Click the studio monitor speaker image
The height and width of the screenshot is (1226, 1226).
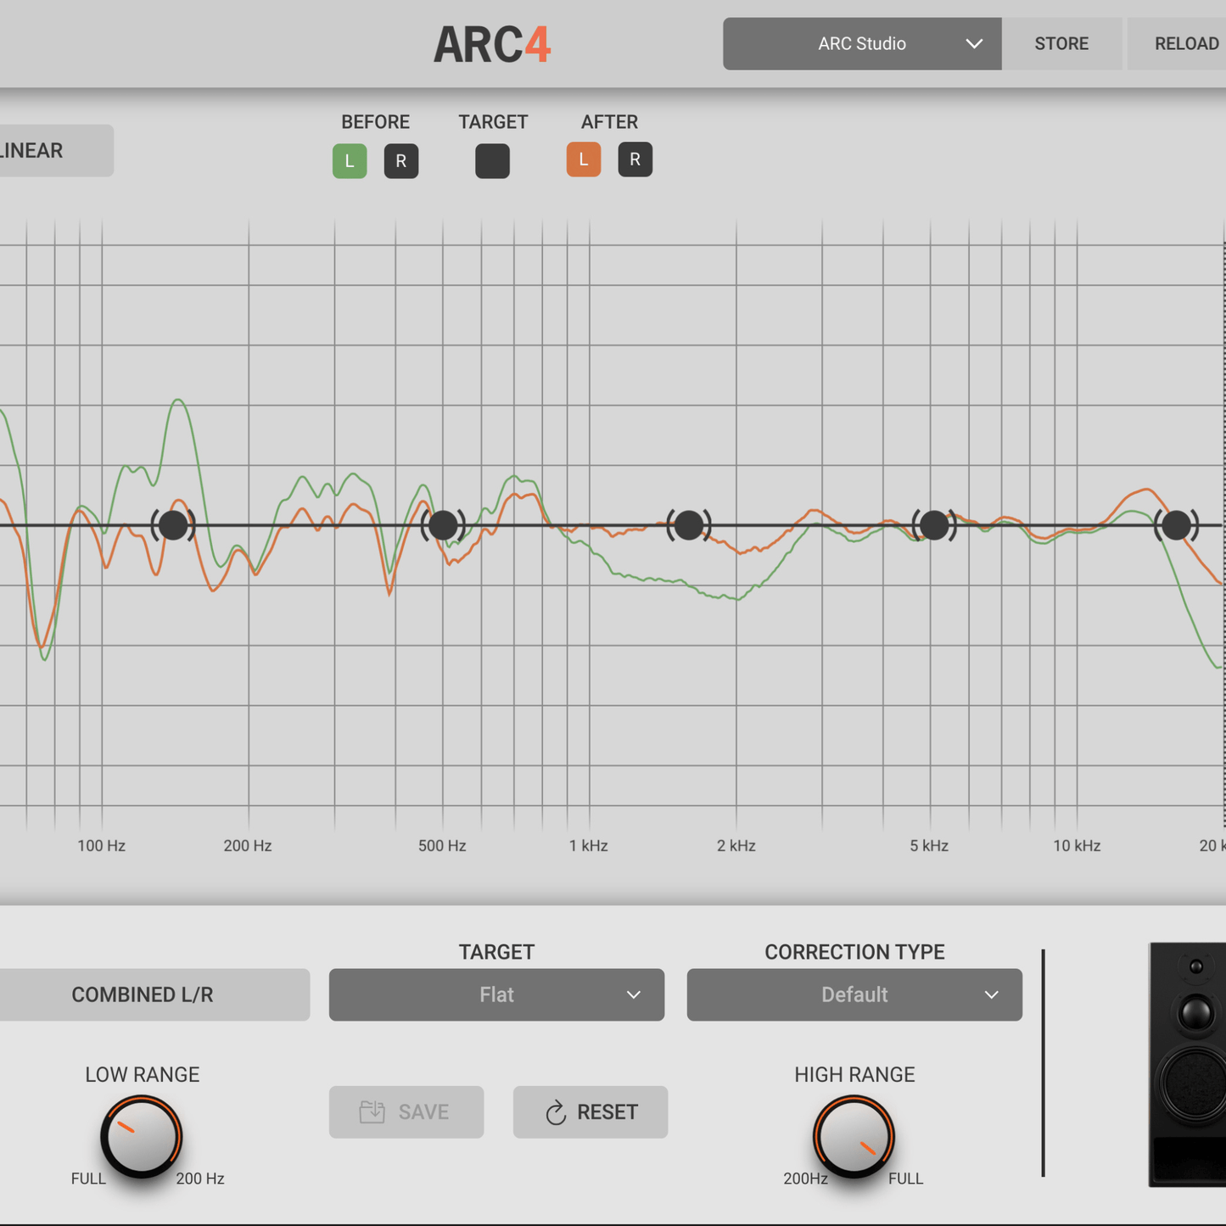pyautogui.click(x=1188, y=1064)
